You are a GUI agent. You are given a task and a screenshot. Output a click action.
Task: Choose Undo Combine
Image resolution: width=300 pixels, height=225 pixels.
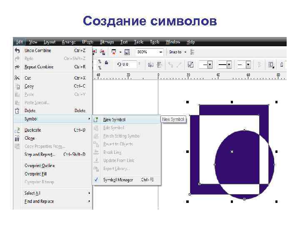pos(53,50)
